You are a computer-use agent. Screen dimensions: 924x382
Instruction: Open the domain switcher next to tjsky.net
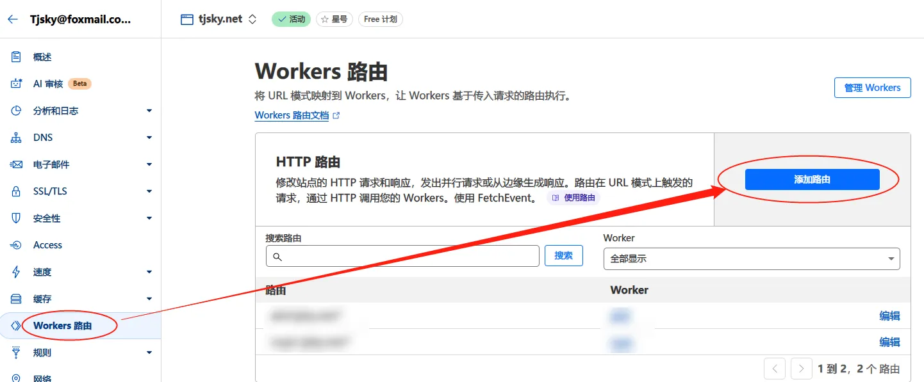252,19
